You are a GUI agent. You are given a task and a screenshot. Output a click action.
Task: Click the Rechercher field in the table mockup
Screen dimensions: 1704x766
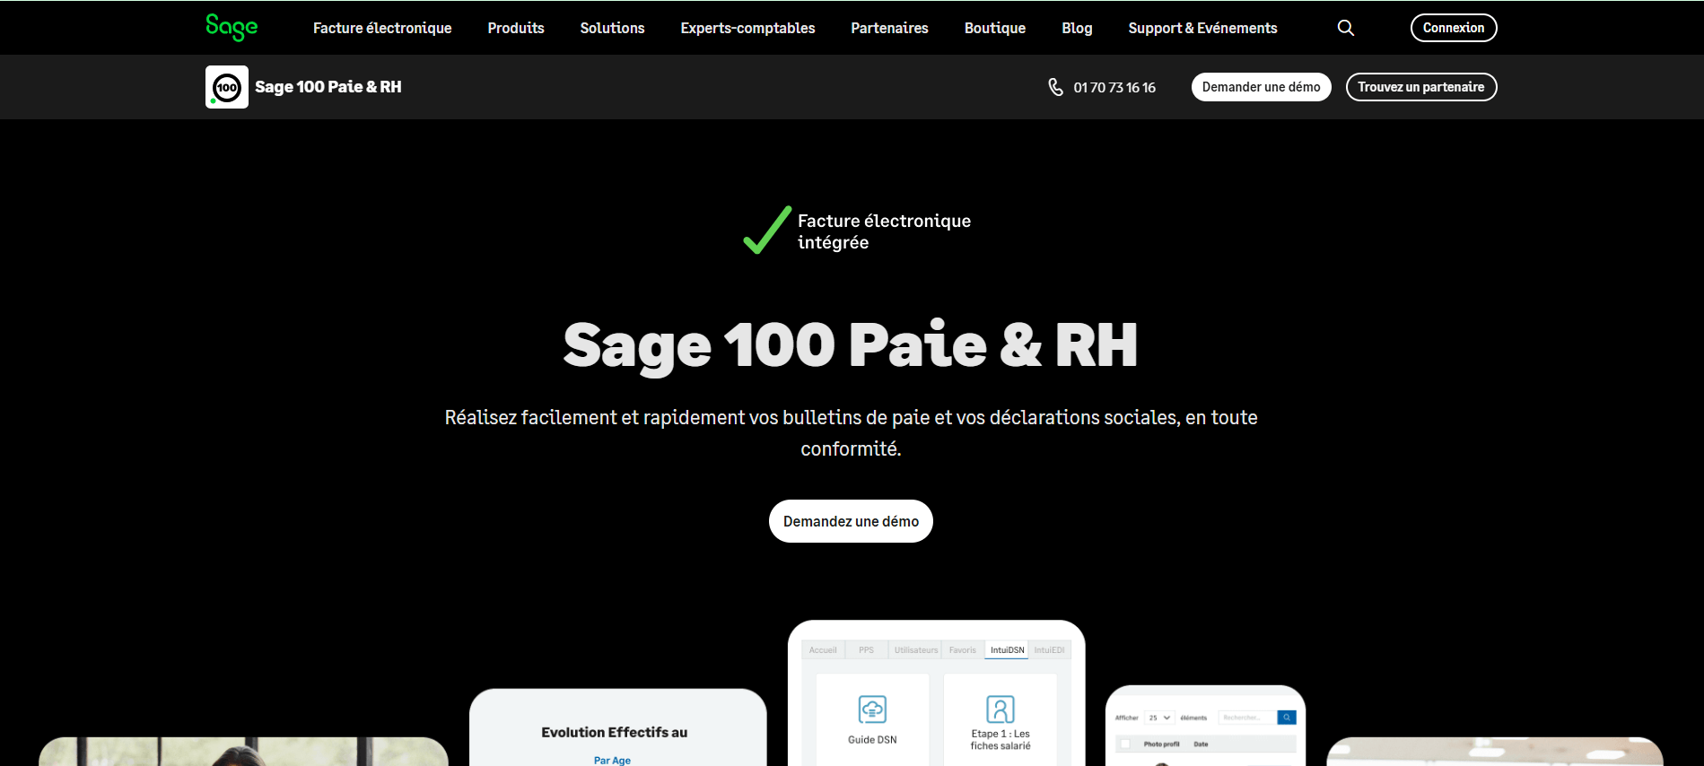(1247, 718)
